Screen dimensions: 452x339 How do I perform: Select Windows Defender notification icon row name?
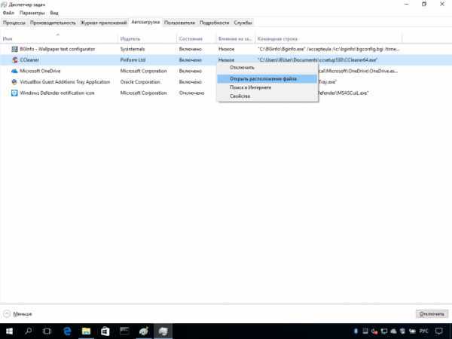57,93
